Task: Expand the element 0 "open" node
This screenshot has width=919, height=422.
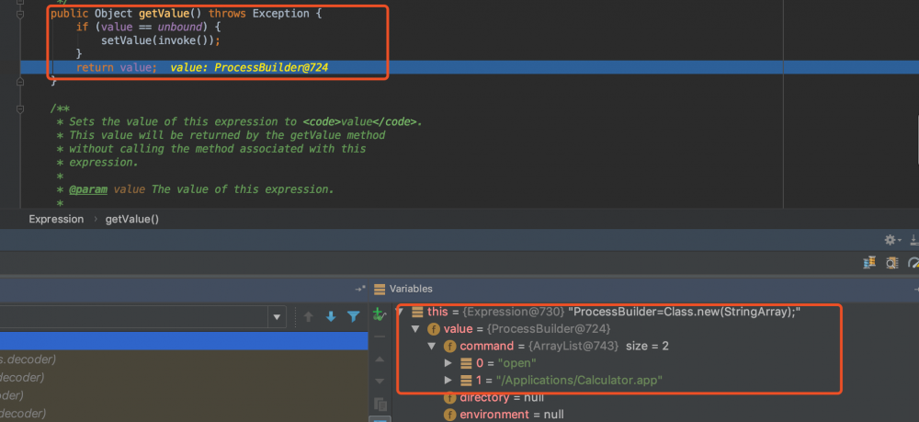Action: 448,363
